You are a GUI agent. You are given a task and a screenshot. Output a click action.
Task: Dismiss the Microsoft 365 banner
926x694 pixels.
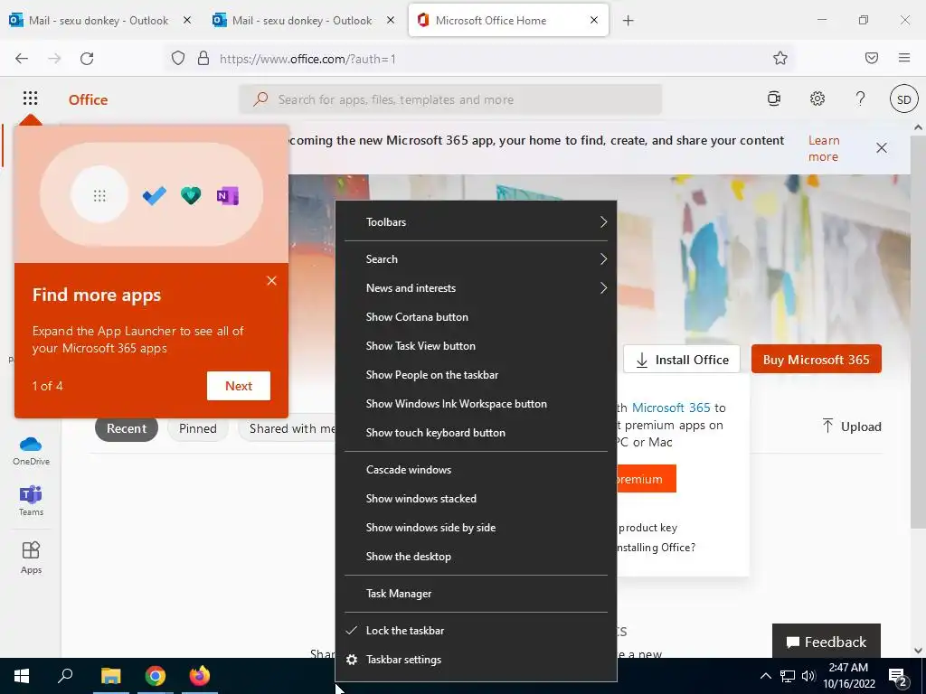[x=882, y=147]
